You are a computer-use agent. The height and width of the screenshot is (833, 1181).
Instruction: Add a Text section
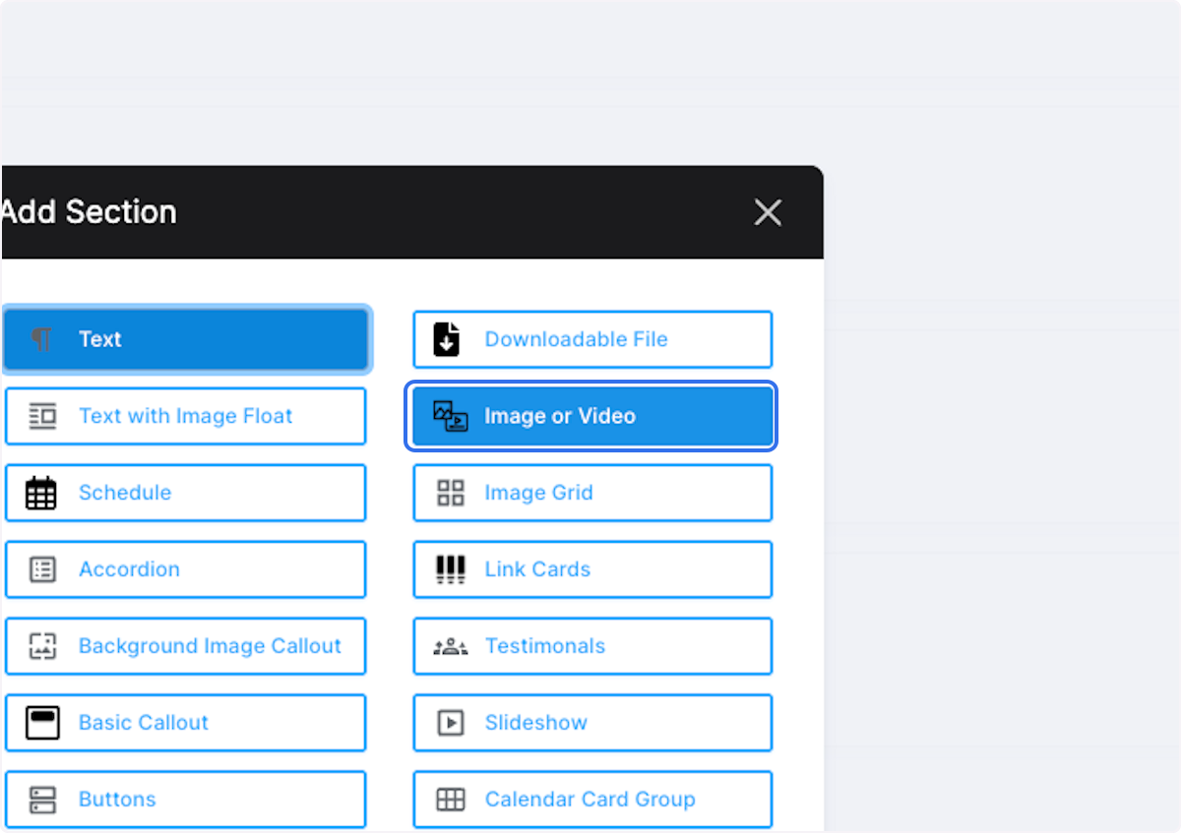pos(185,339)
